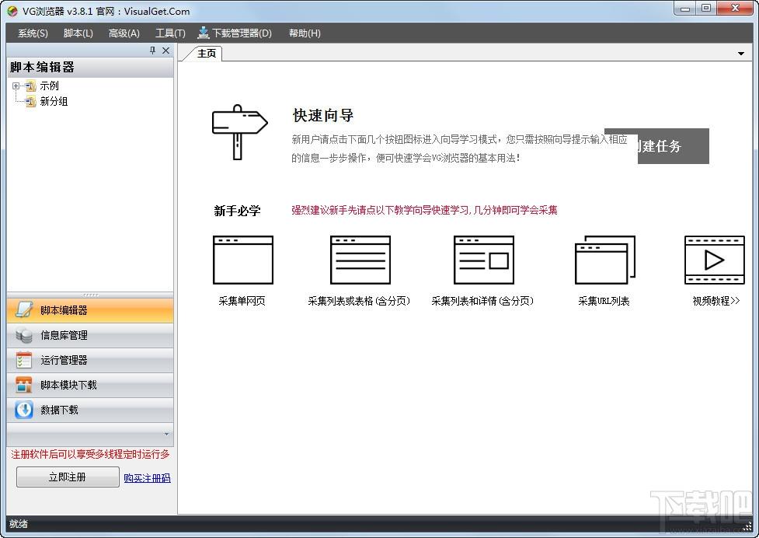Open 采集列表和详情(含分页) label
The image size is (759, 538).
tap(482, 301)
